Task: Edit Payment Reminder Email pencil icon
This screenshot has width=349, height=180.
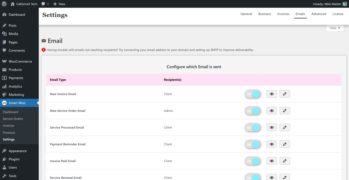Action: click(285, 144)
